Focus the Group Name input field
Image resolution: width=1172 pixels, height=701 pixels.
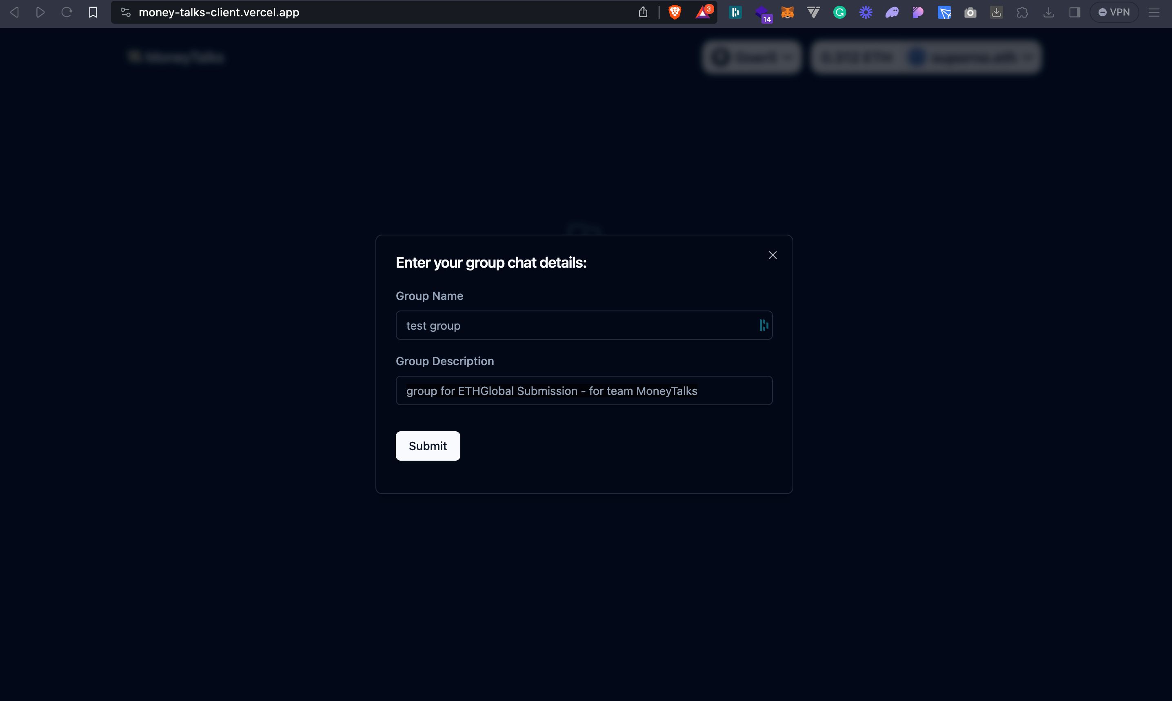coord(584,325)
